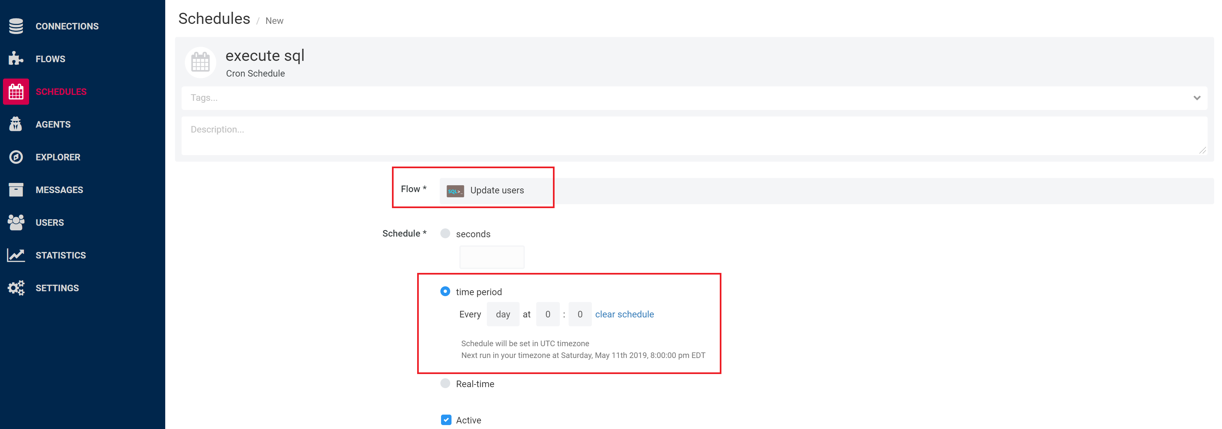Click the Statistics chart icon
The image size is (1222, 429).
pyautogui.click(x=16, y=255)
